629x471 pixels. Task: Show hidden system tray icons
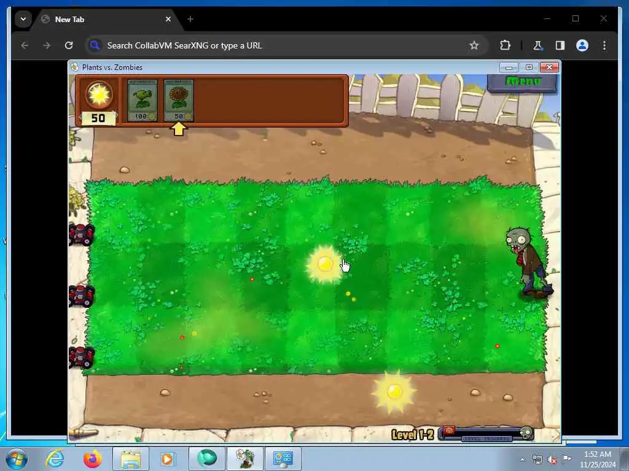click(522, 460)
